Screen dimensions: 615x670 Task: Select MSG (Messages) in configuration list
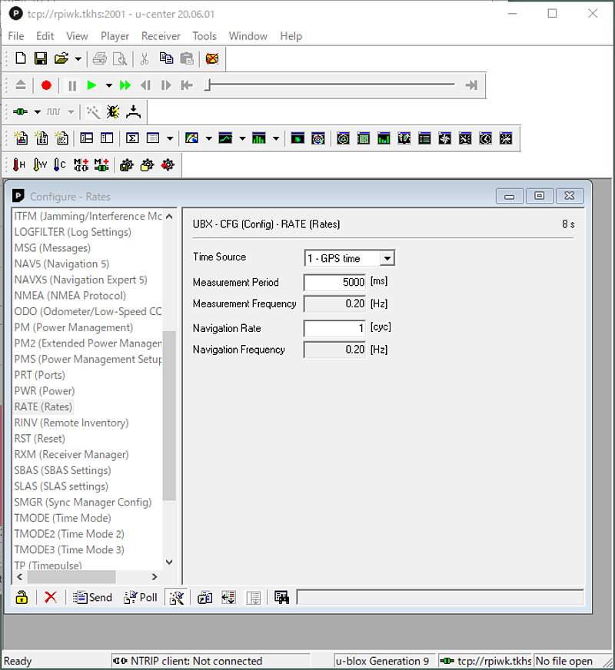click(x=52, y=248)
